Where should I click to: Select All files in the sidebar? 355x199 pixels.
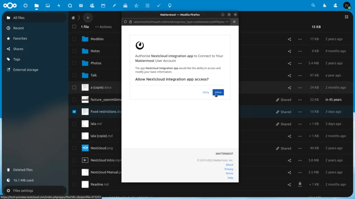[x=35, y=18]
